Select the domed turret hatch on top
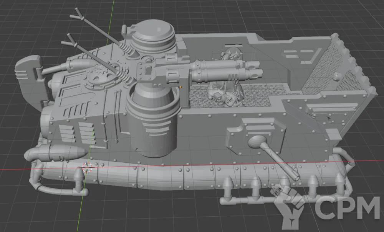Viewport: 384px width, 232px height. pyautogui.click(x=153, y=36)
